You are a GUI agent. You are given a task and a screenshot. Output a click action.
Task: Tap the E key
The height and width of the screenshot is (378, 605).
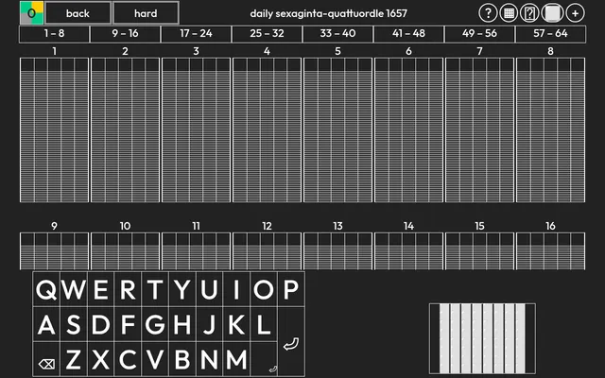(x=101, y=289)
